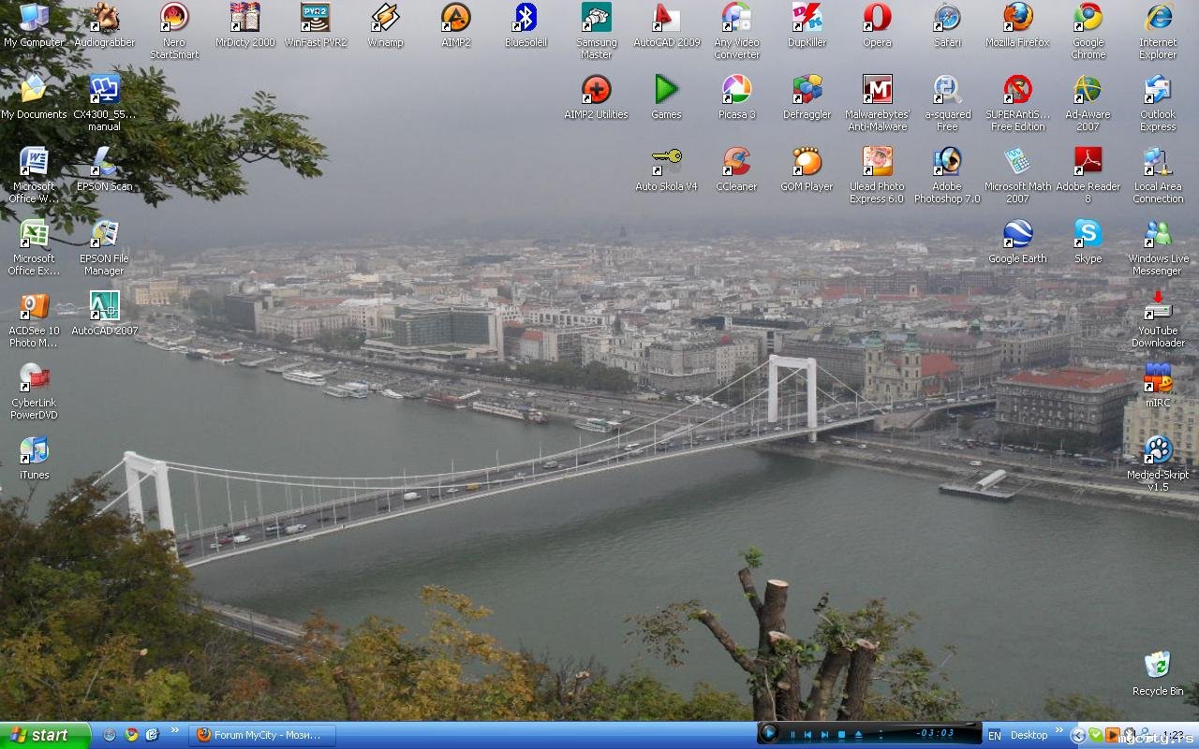Show hidden system tray icons
Viewport: 1199px width, 749px height.
pyautogui.click(x=1078, y=736)
